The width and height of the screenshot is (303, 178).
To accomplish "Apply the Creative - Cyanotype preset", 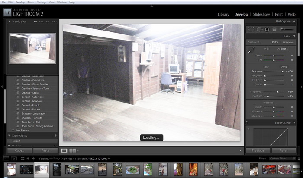I will point(33,80).
